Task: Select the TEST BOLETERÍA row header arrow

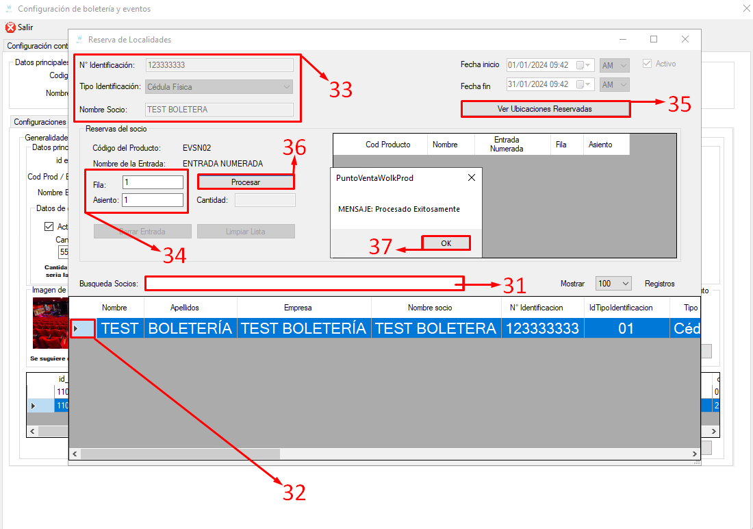Action: point(82,328)
